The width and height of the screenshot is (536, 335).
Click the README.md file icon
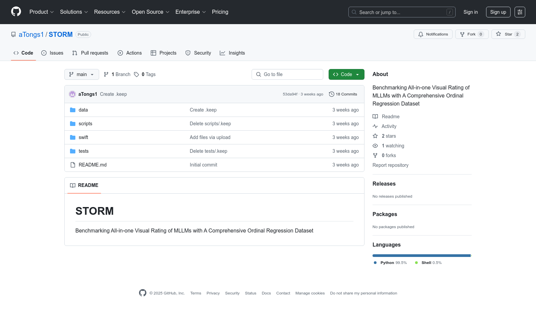(73, 165)
